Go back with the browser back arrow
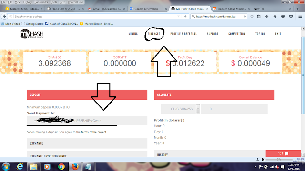The width and height of the screenshot is (305, 171). coord(5,16)
